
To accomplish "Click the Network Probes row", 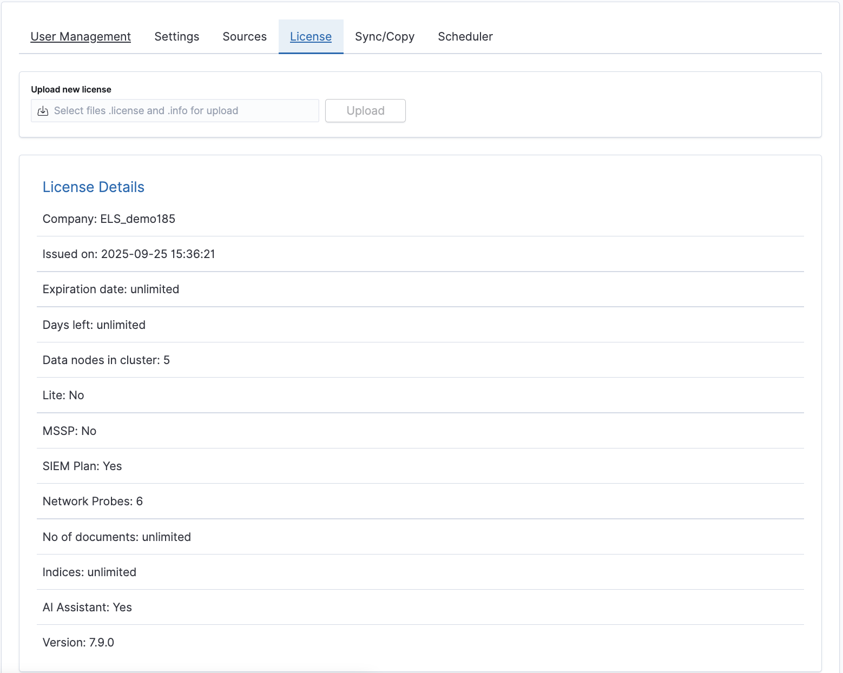I will [93, 502].
